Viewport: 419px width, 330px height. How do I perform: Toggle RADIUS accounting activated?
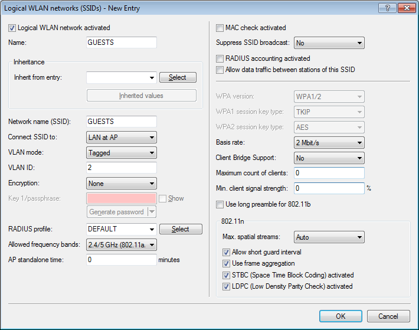click(x=220, y=59)
